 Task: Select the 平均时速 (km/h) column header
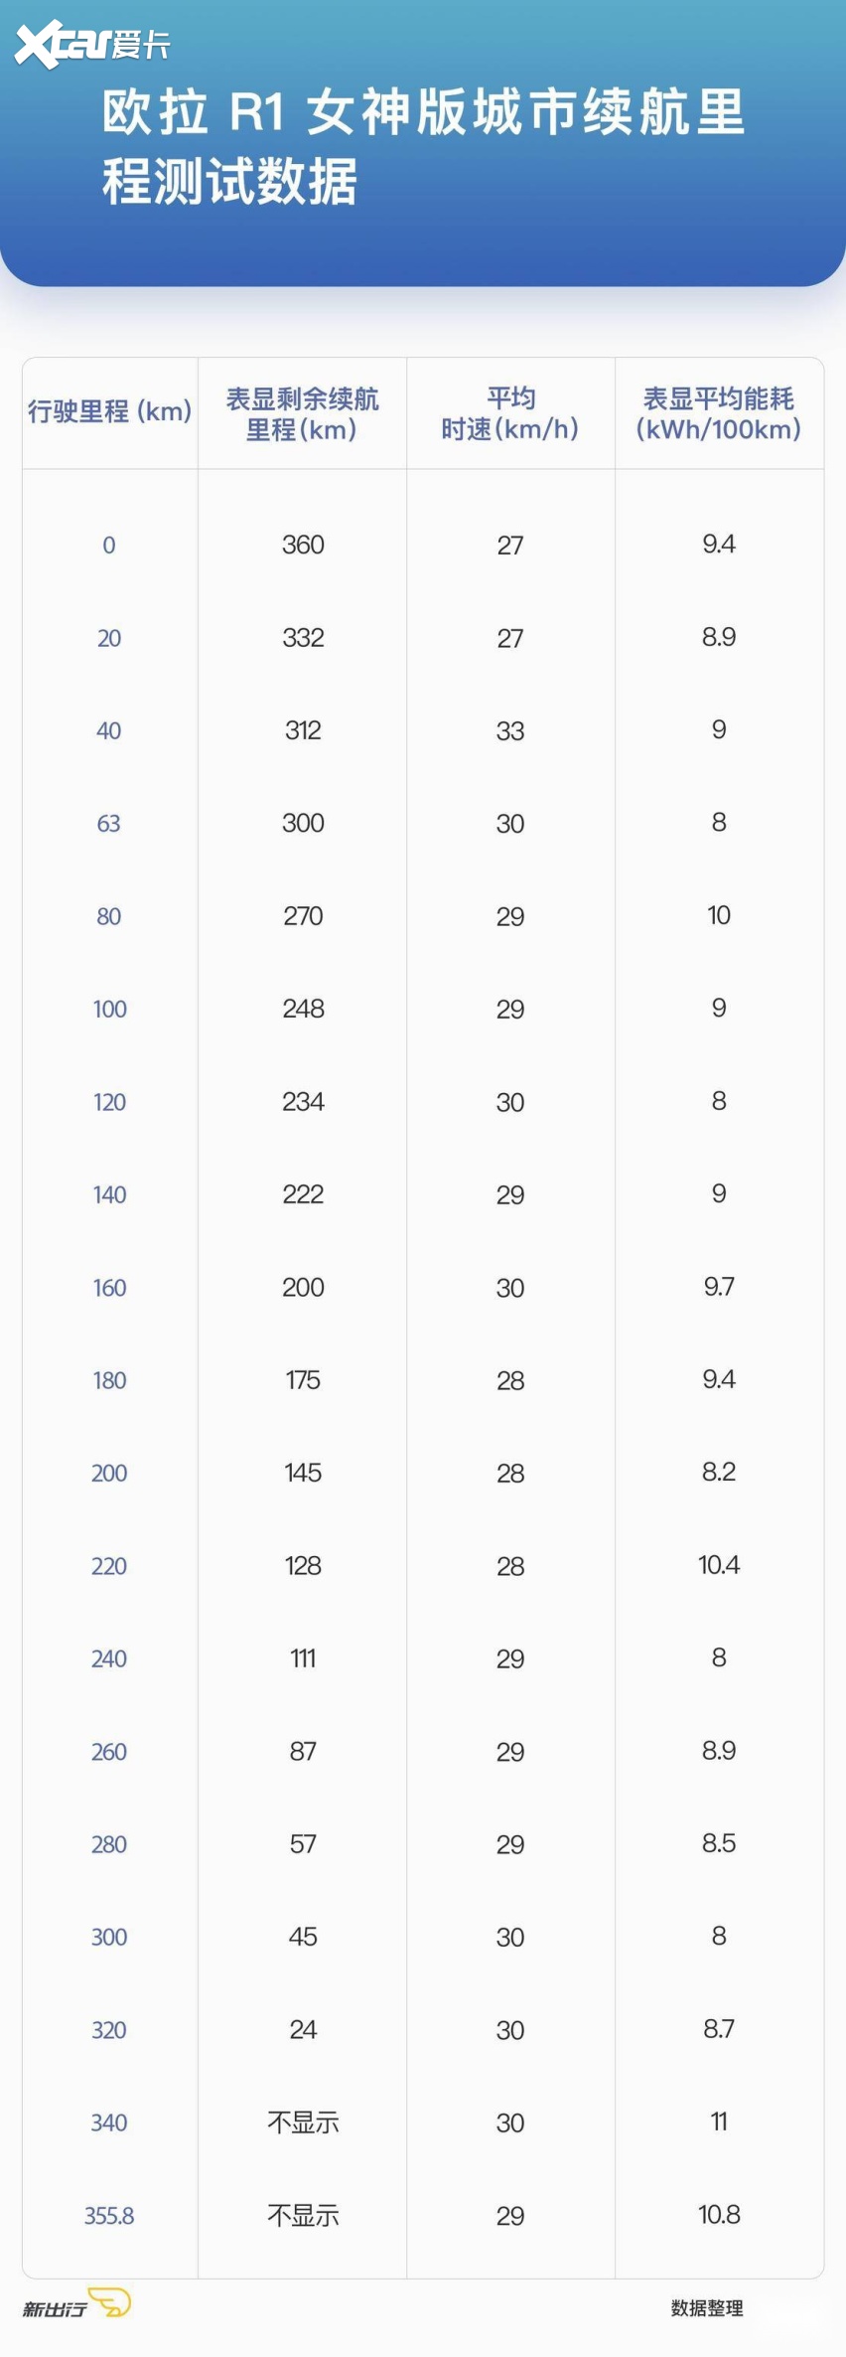tap(510, 413)
